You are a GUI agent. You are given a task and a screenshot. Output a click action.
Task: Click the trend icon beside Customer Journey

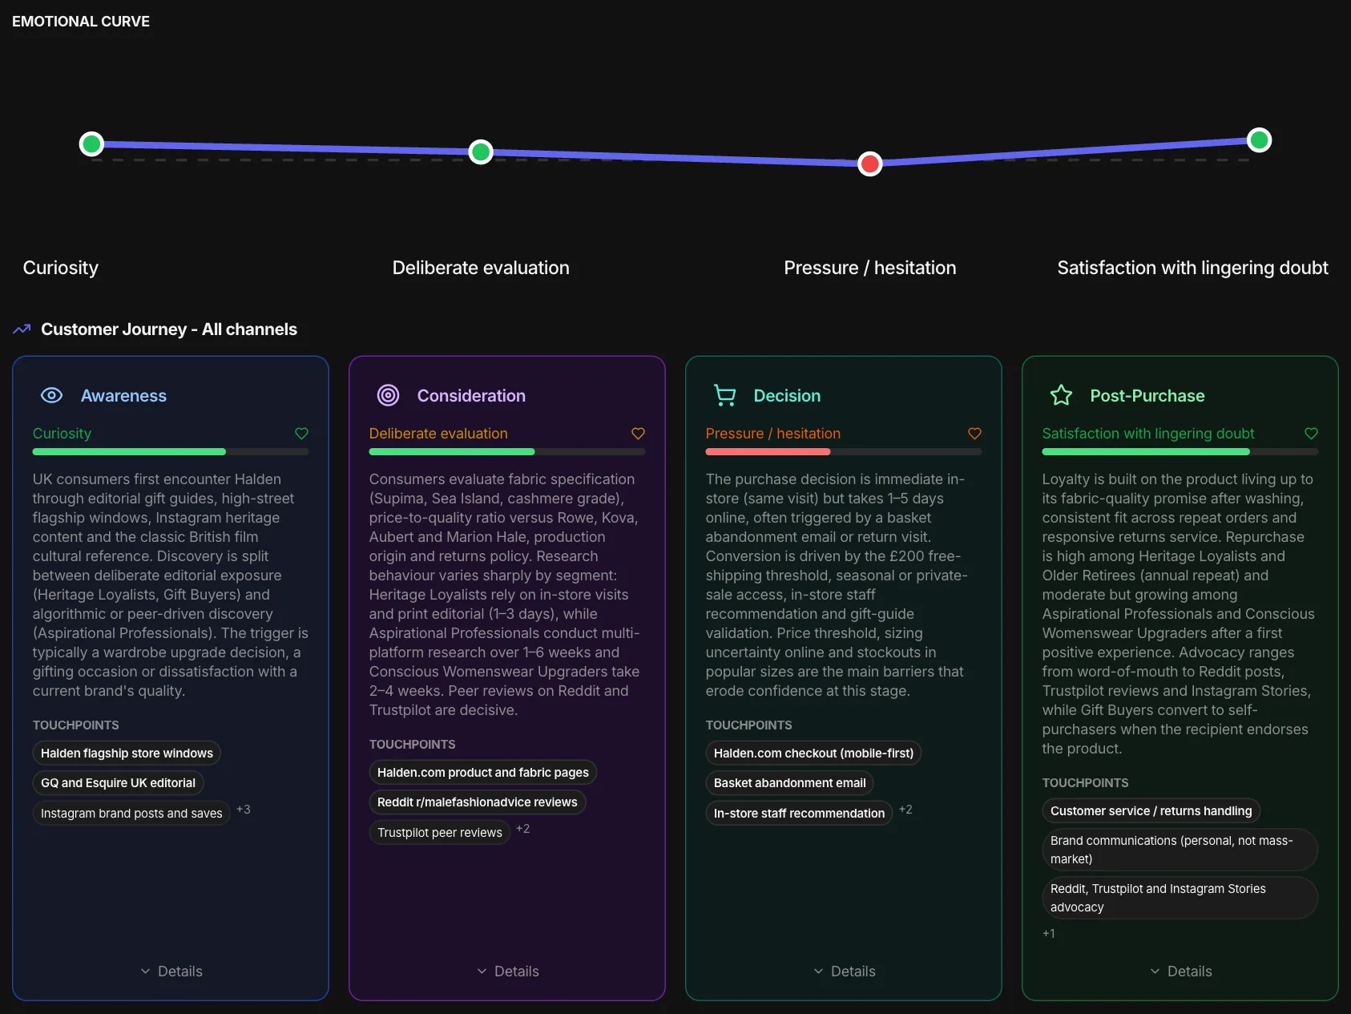point(22,329)
